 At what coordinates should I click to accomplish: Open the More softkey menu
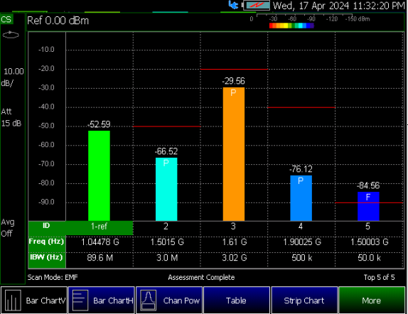372,301
